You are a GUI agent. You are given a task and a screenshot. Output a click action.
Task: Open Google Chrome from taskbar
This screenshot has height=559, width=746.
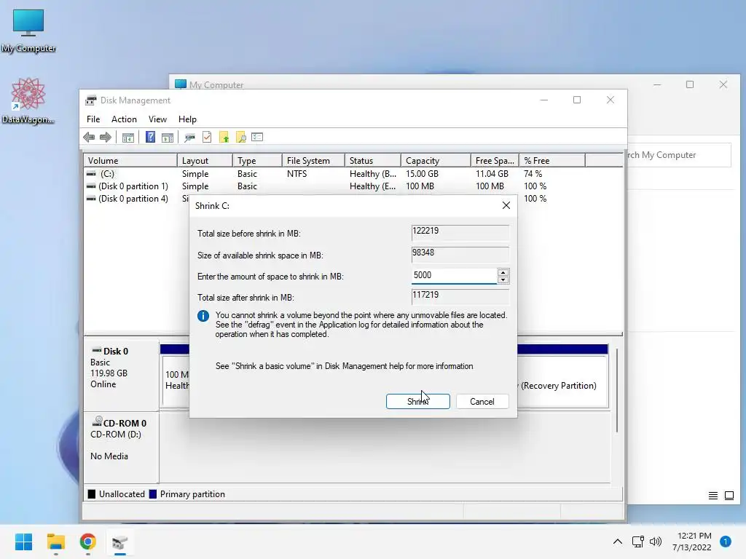pyautogui.click(x=88, y=542)
